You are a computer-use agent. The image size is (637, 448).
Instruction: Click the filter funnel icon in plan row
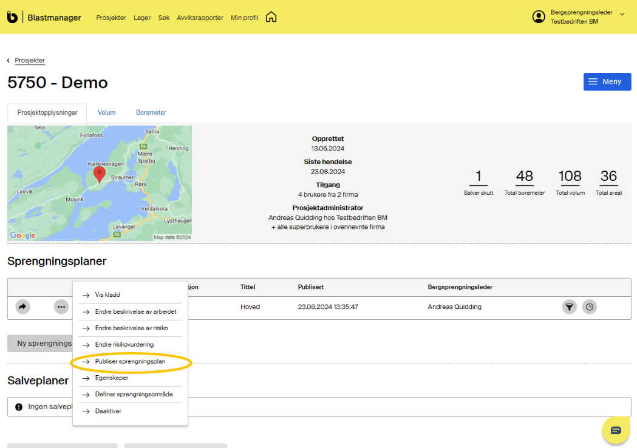(569, 307)
